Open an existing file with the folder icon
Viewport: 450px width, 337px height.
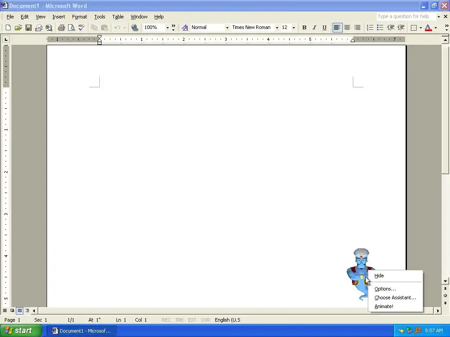(x=18, y=28)
